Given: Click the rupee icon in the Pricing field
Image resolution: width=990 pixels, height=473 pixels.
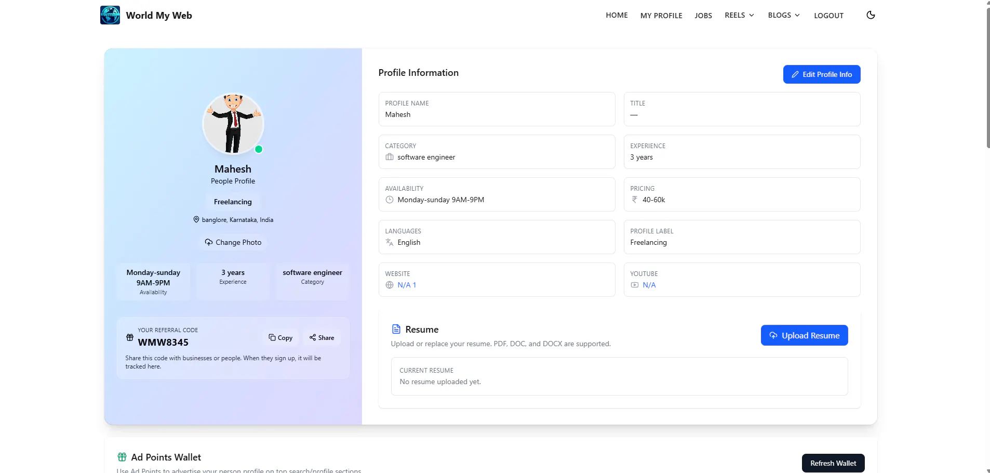Looking at the screenshot, I should point(634,200).
